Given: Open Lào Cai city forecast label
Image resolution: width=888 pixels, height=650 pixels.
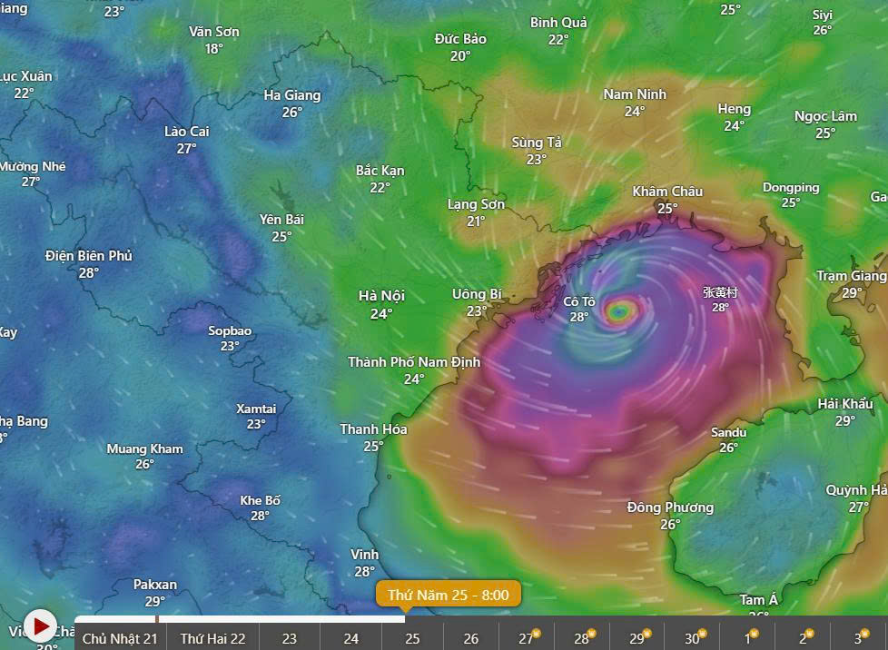Looking at the screenshot, I should click(x=186, y=140).
